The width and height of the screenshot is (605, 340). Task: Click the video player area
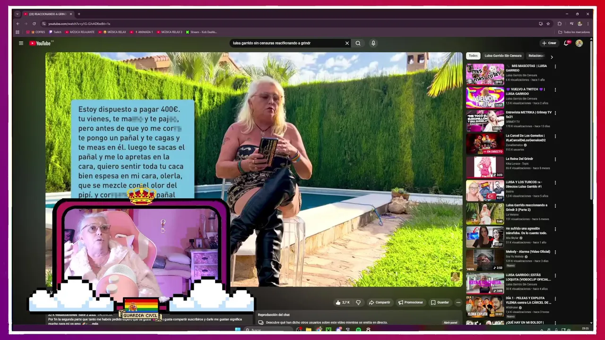click(254, 169)
